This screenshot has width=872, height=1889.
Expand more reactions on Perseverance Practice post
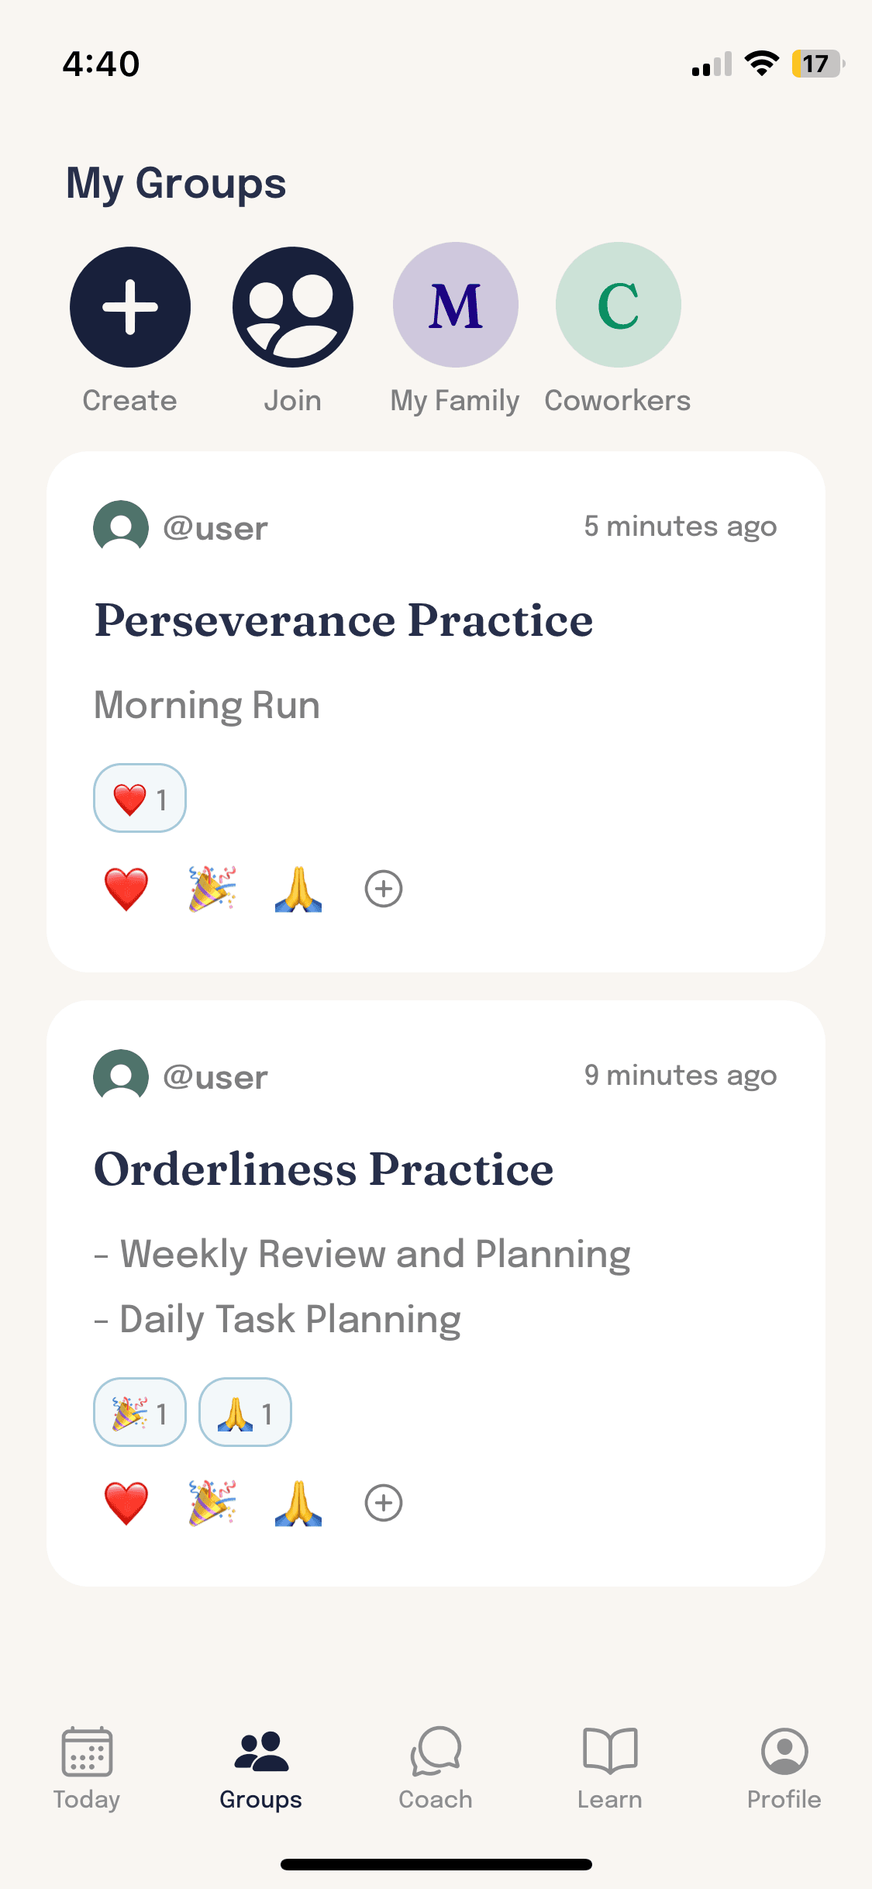(384, 889)
